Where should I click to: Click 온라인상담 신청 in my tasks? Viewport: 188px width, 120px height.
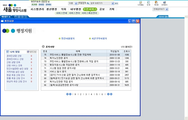(x=14, y=56)
